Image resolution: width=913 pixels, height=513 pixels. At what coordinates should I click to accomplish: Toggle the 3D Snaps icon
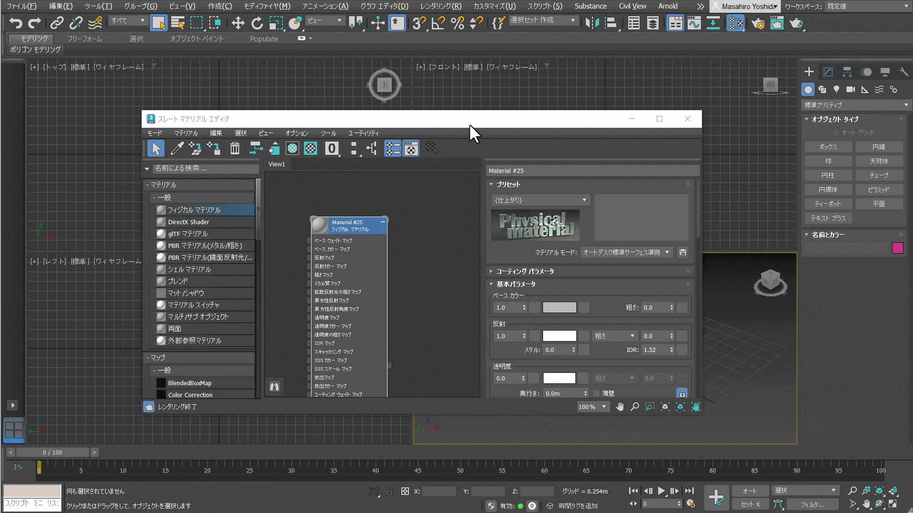click(418, 23)
